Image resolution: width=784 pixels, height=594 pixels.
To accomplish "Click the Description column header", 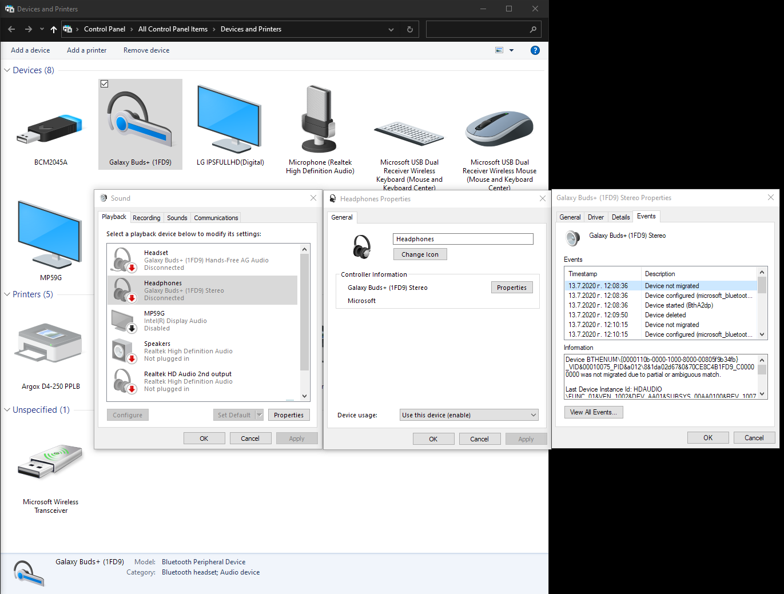I will coord(699,274).
